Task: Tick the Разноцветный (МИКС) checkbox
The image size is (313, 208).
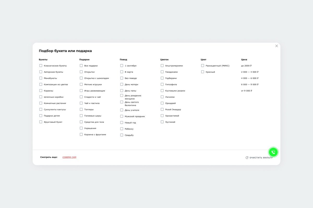Action: pos(202,66)
